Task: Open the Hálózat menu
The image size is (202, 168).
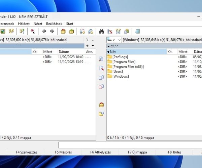Action: tap(24, 24)
